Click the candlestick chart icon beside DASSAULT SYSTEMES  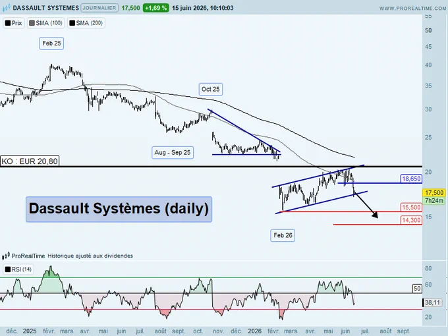click(7, 8)
